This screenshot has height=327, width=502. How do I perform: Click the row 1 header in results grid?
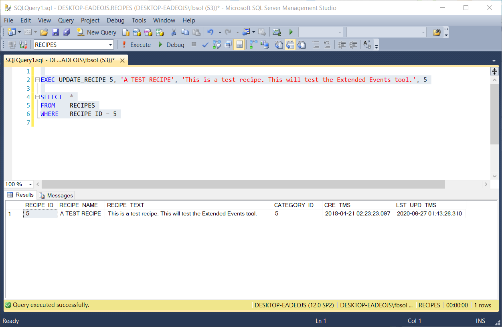[14, 213]
